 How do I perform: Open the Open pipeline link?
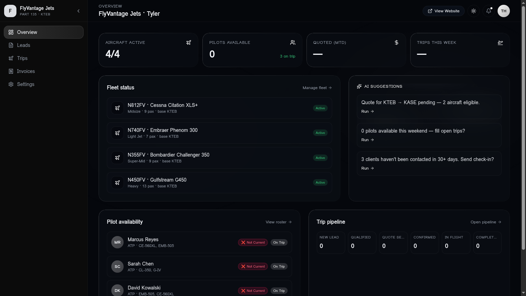(x=486, y=222)
